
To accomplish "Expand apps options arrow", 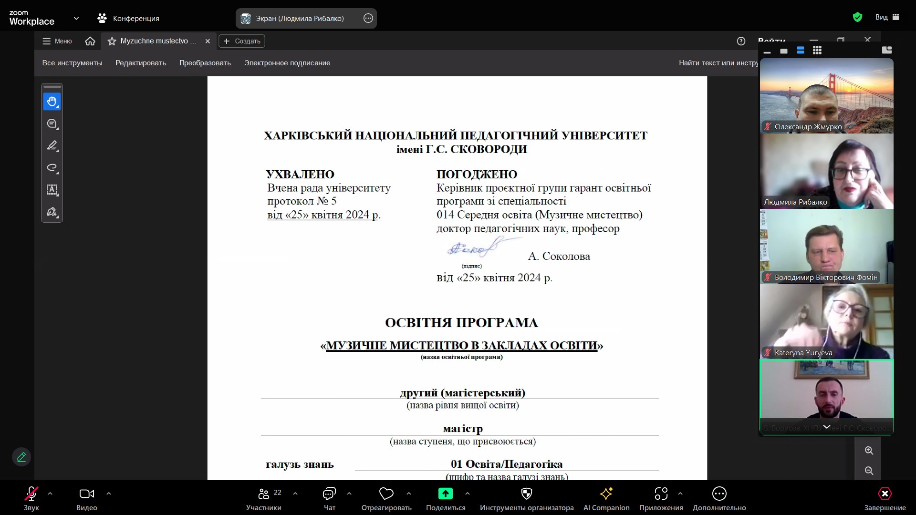I will (680, 494).
